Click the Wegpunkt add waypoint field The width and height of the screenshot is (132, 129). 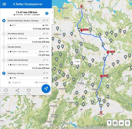point(15,83)
